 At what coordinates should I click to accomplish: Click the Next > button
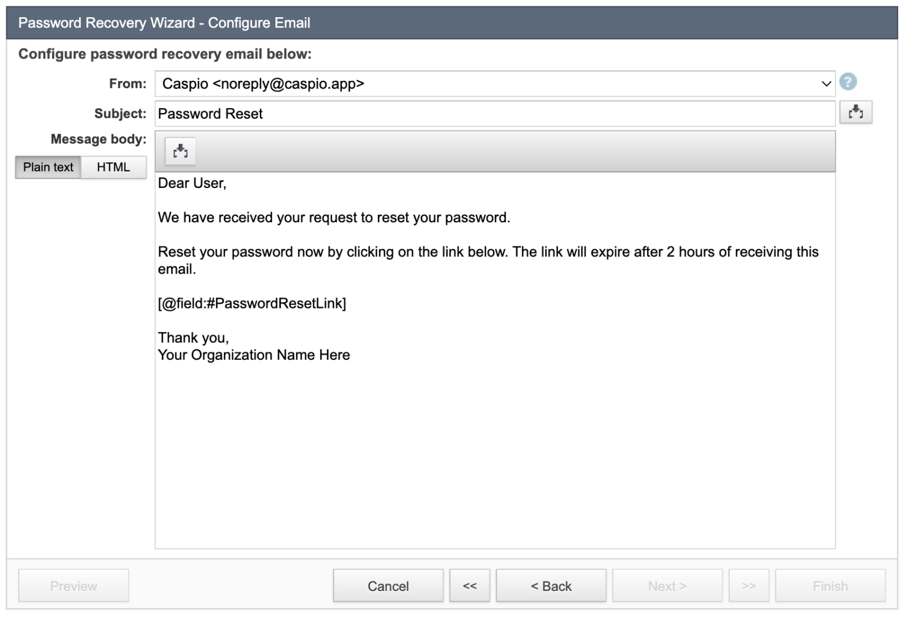point(667,586)
